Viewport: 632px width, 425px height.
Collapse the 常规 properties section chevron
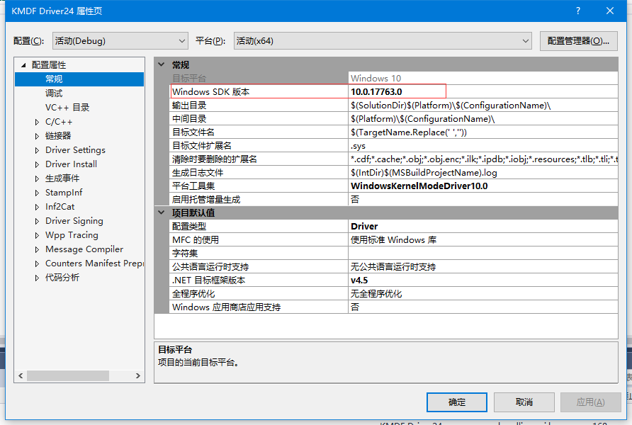pos(162,64)
